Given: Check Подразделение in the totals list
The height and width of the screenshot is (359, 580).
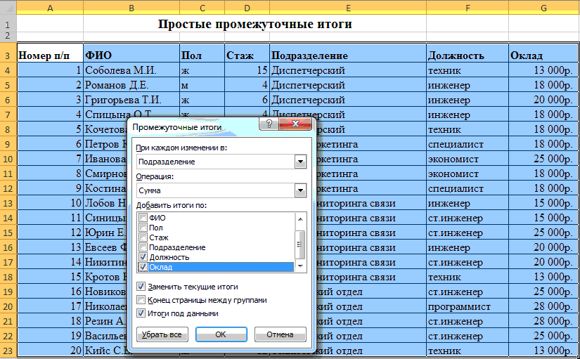Looking at the screenshot, I should coord(143,247).
